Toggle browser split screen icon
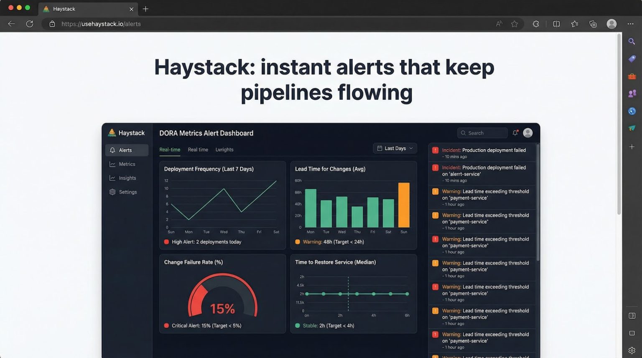The width and height of the screenshot is (642, 358). coord(556,24)
